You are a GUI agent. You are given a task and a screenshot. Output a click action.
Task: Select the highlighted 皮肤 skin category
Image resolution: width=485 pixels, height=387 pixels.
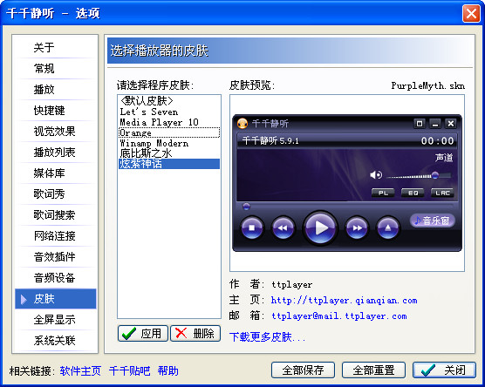(x=56, y=299)
